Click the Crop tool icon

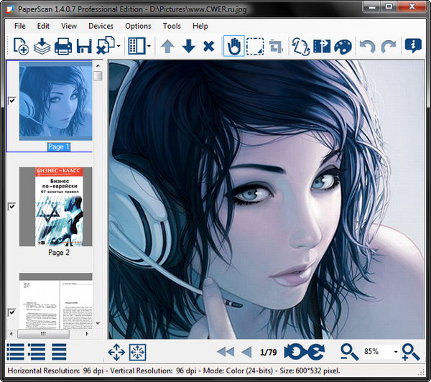(x=276, y=47)
